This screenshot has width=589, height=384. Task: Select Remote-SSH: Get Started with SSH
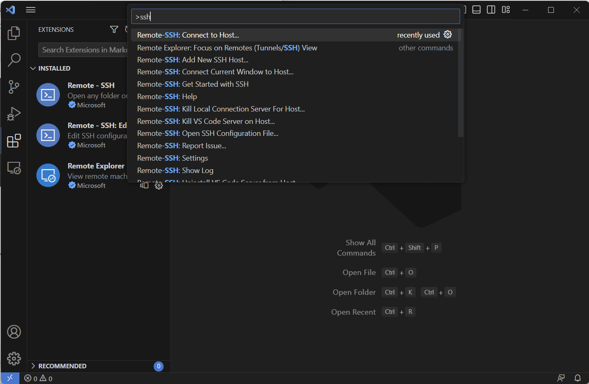(x=294, y=84)
